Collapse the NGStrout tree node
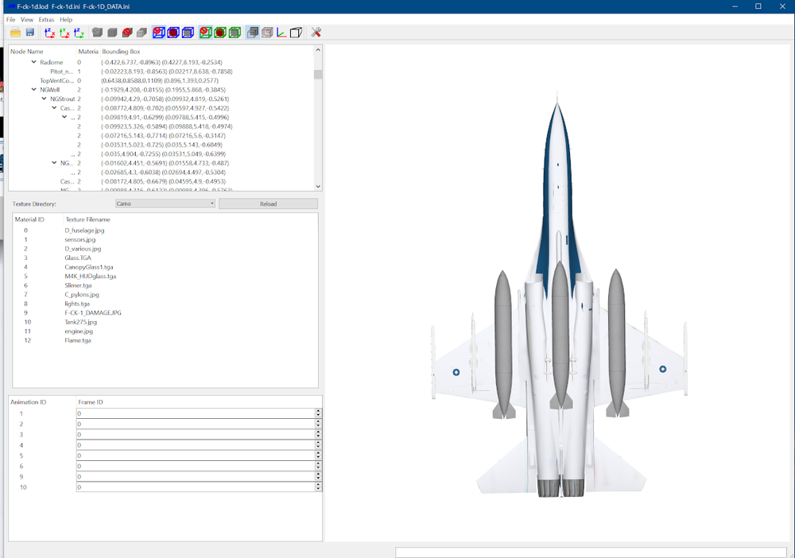The height and width of the screenshot is (558, 795). (x=44, y=99)
